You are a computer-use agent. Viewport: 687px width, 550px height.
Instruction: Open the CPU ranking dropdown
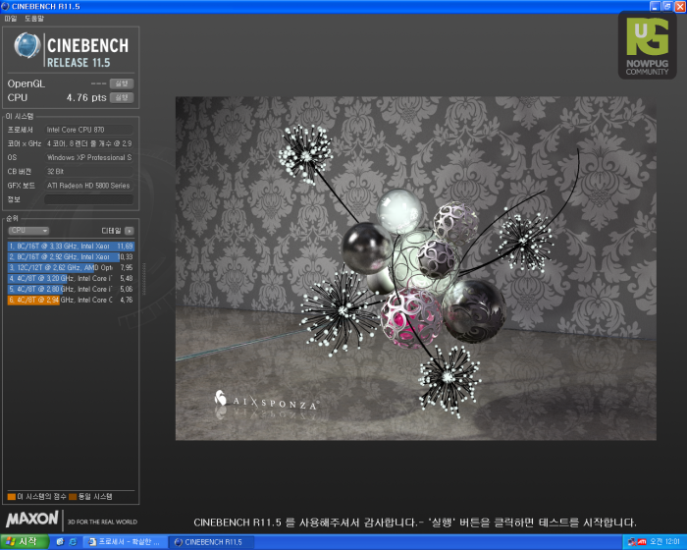pyautogui.click(x=28, y=231)
